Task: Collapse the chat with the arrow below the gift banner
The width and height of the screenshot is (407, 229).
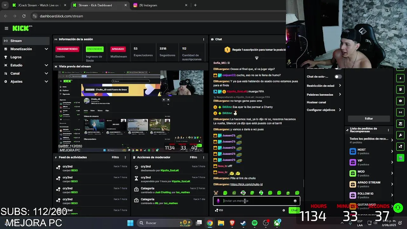Action: [x=257, y=58]
